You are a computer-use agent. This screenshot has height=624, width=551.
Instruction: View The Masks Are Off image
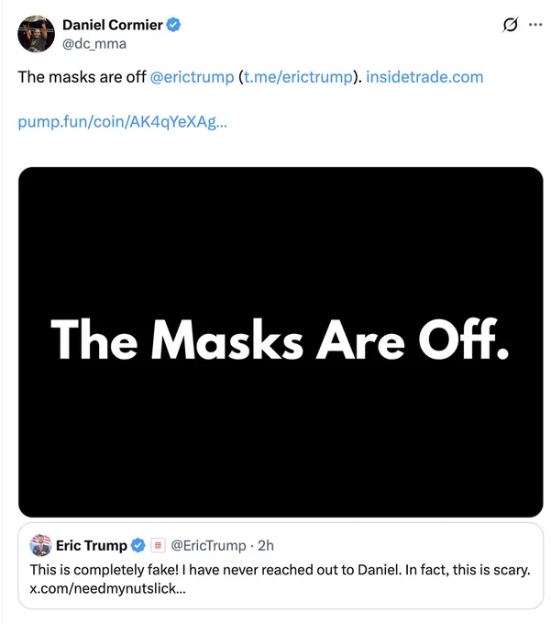(281, 342)
